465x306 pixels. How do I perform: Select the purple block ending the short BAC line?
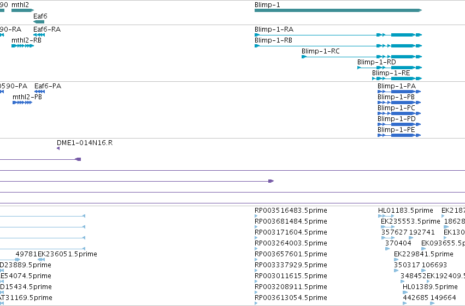(78, 159)
